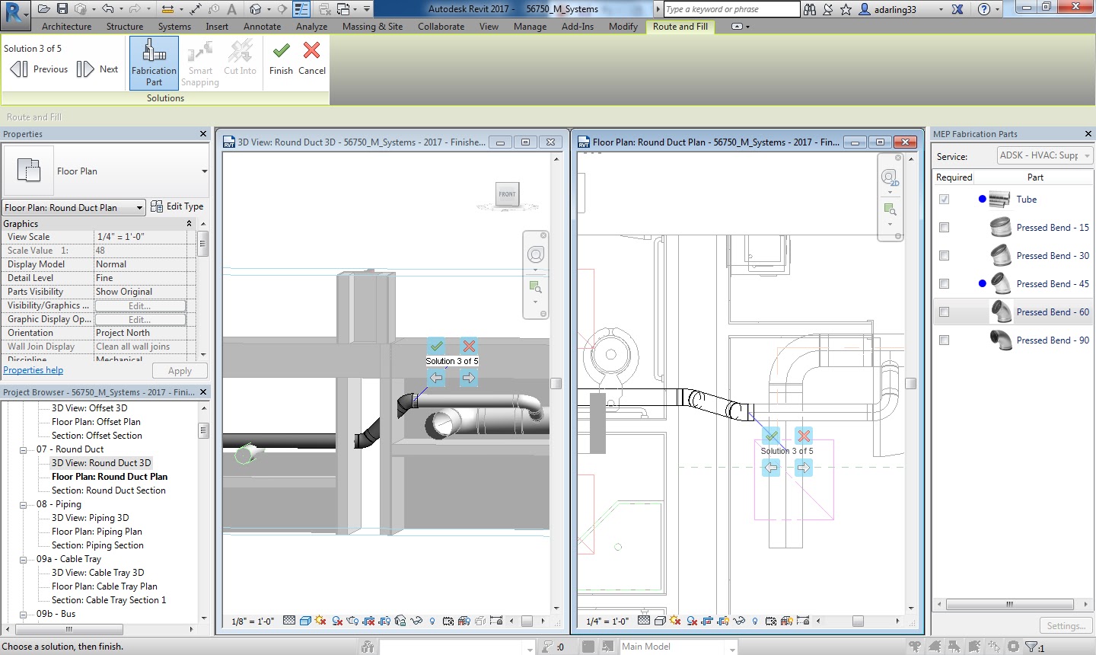The image size is (1096, 655).
Task: Click the Fabrication Part ribbon button
Action: point(154,63)
